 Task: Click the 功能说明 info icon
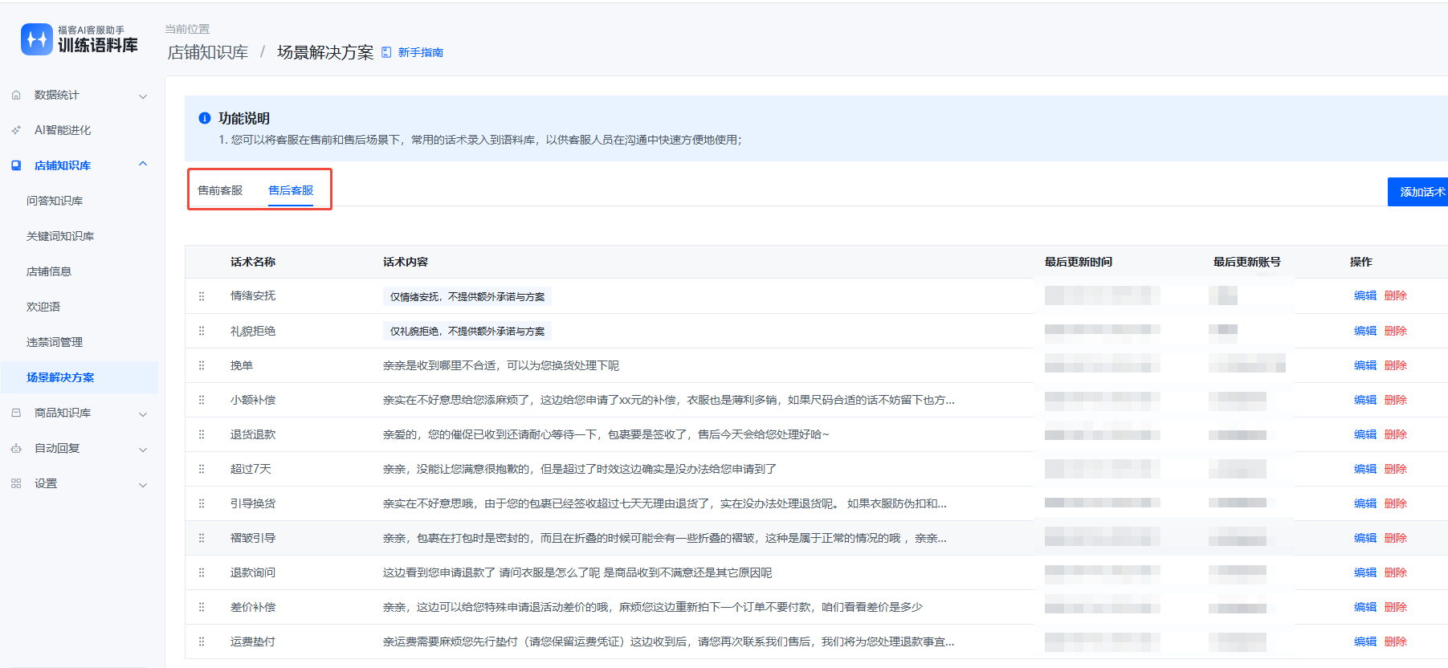point(205,118)
